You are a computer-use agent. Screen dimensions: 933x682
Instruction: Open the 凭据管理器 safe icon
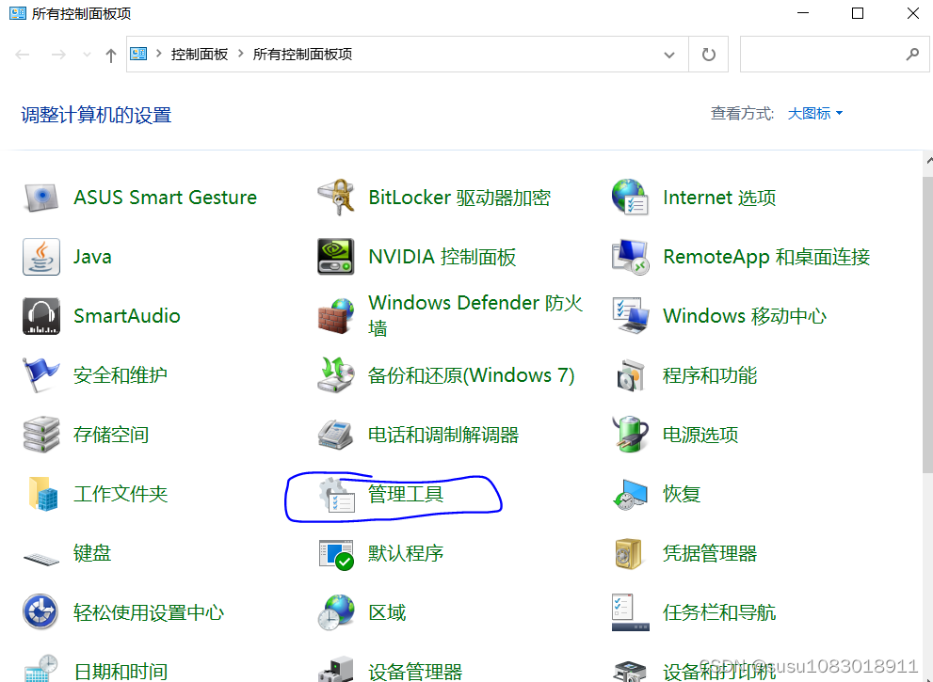pyautogui.click(x=630, y=553)
